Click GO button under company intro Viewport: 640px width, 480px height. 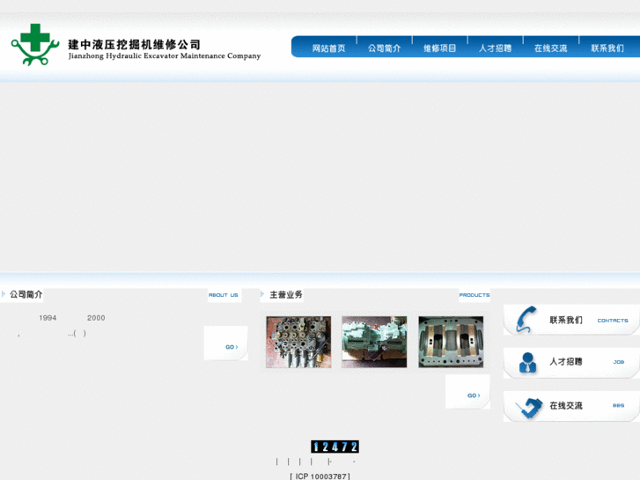[232, 347]
